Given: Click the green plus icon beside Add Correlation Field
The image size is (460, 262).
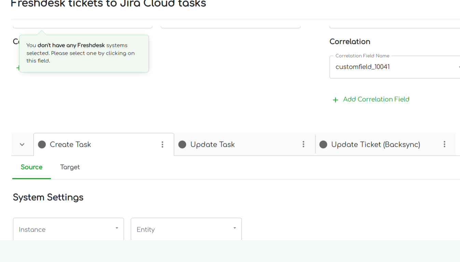Looking at the screenshot, I should pyautogui.click(x=335, y=100).
